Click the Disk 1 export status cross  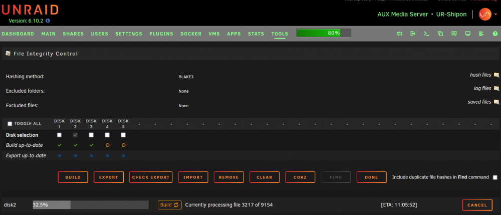[60, 155]
